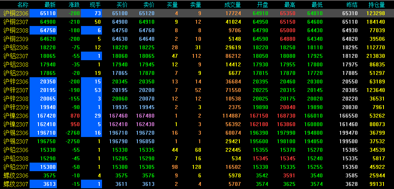
Task: Select the 沪锡2306 contract name
Action: pos(16,133)
